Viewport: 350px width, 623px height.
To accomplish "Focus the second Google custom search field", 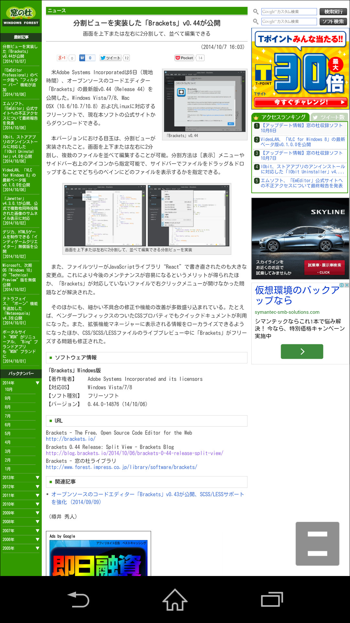I will point(289,22).
